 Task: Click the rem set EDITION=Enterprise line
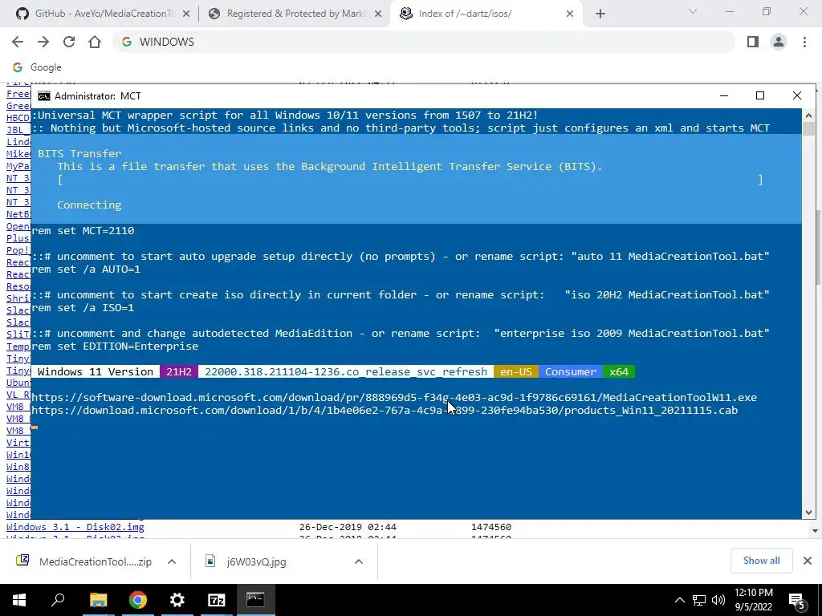point(115,346)
